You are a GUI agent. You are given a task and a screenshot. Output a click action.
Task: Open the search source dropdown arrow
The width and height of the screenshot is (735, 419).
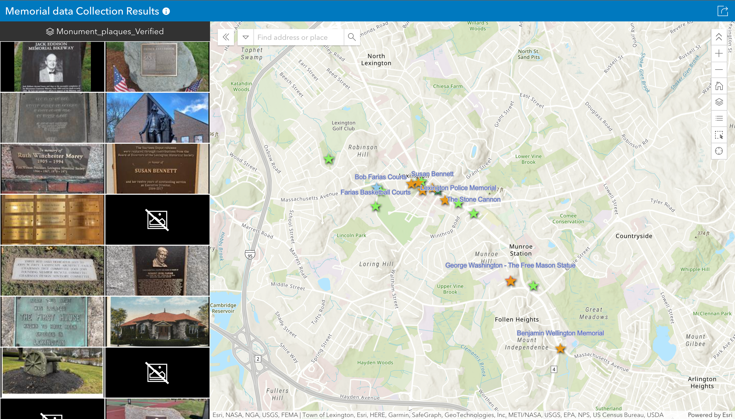[246, 37]
